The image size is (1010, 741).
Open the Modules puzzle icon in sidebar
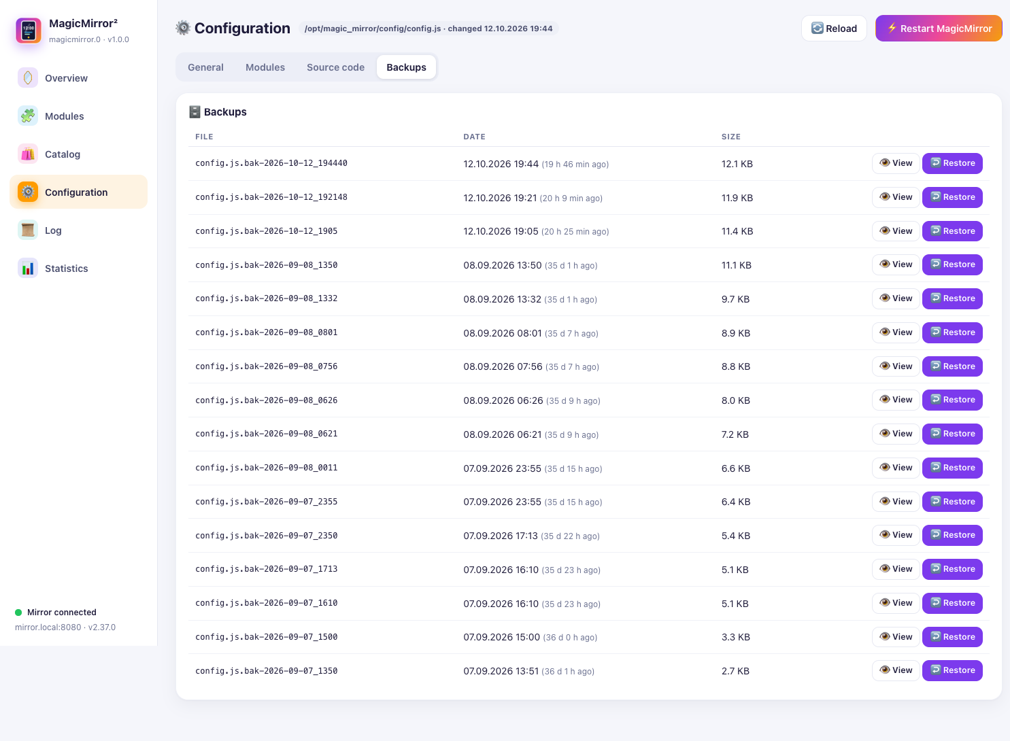28,116
